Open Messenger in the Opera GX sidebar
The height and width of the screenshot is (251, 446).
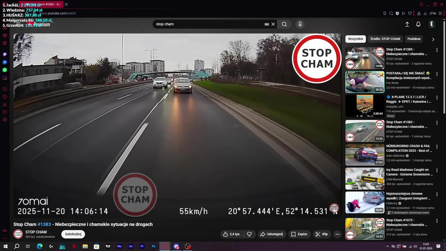5,62
